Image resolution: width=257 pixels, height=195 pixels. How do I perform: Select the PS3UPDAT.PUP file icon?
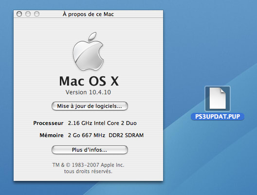[218, 99]
